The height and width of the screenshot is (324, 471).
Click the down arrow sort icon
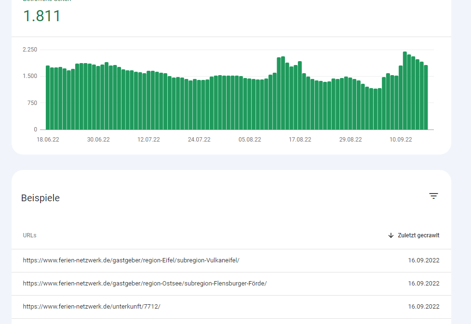391,235
